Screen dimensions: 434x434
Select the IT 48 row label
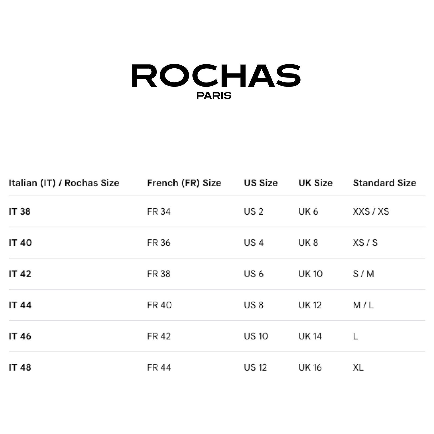(x=20, y=368)
